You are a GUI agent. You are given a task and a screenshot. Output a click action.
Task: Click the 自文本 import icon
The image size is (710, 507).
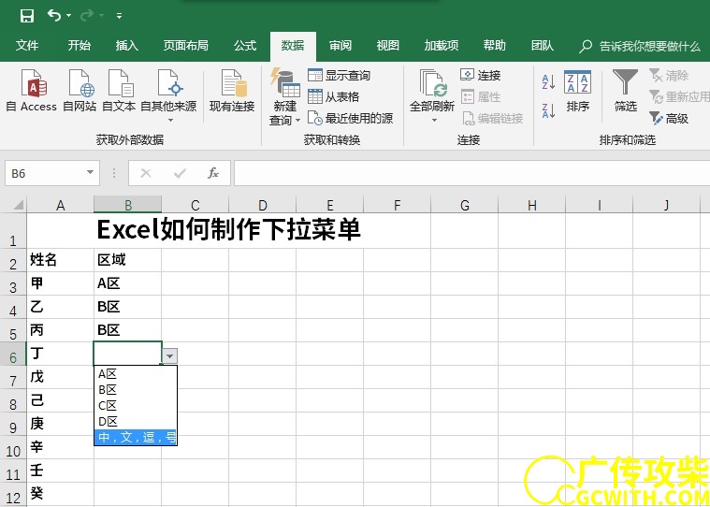click(x=119, y=91)
